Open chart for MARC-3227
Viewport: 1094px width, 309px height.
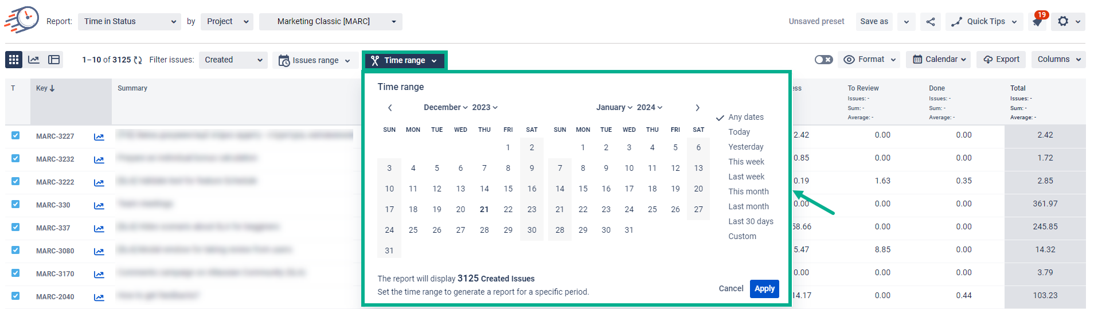[x=99, y=136]
